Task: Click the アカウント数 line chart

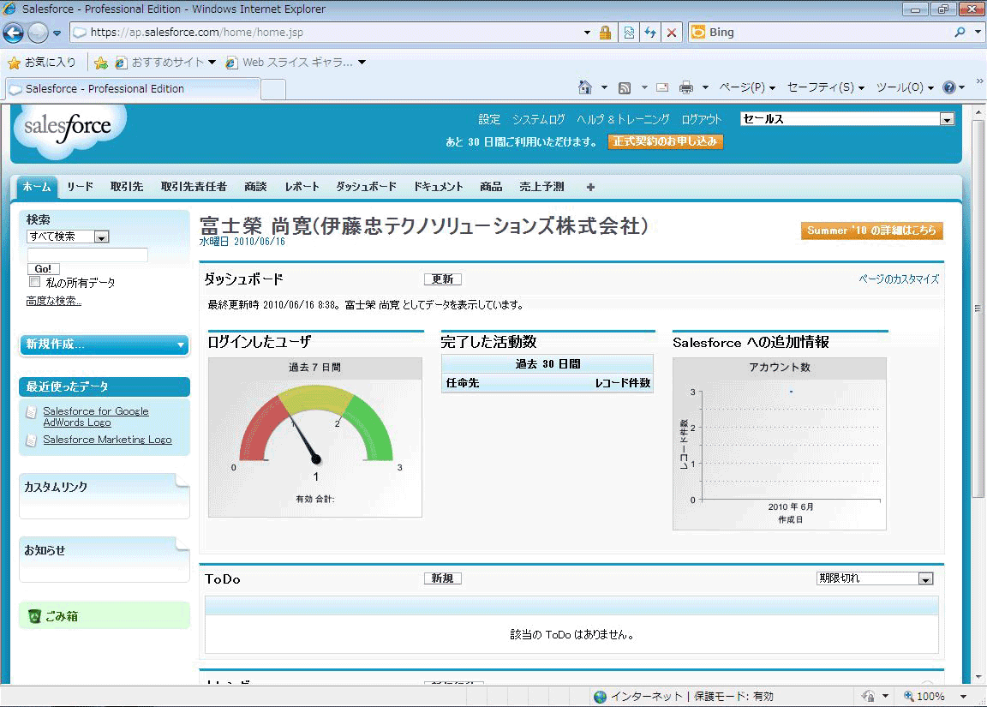Action: (780, 444)
